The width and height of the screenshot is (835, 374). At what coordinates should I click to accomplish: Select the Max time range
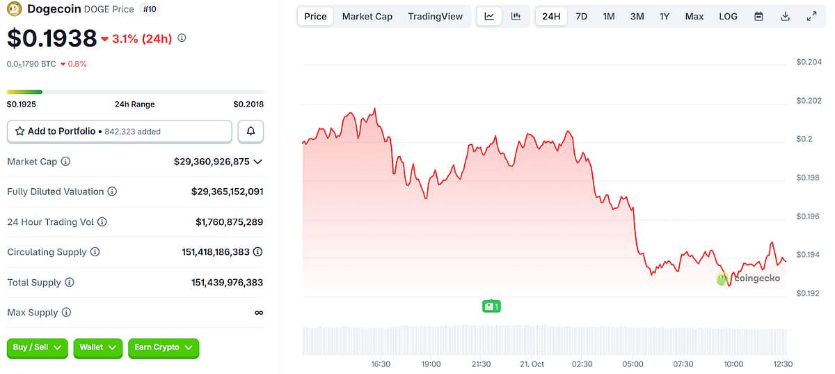tap(694, 16)
